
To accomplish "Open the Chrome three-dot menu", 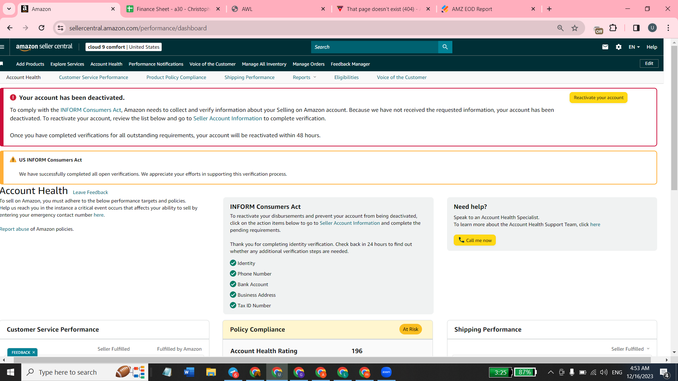I will [x=668, y=28].
